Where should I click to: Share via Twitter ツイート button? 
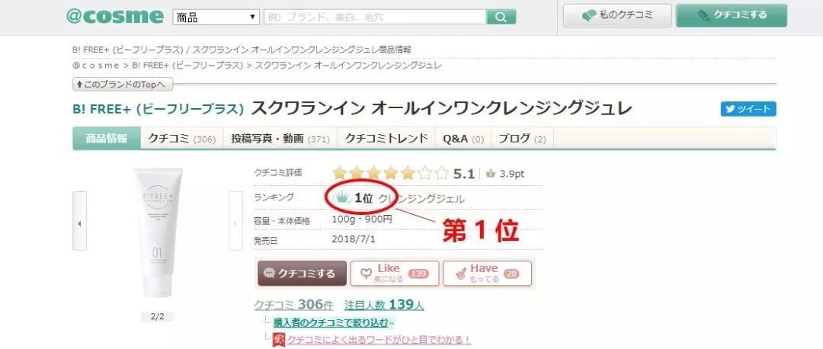748,109
